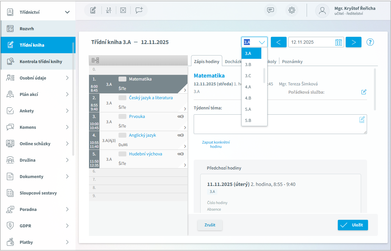Switch to the Poznámky tab

pos(292,61)
